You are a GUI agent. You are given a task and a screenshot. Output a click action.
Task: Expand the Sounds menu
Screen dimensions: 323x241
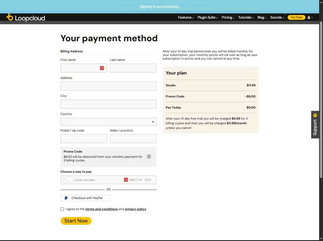(277, 18)
